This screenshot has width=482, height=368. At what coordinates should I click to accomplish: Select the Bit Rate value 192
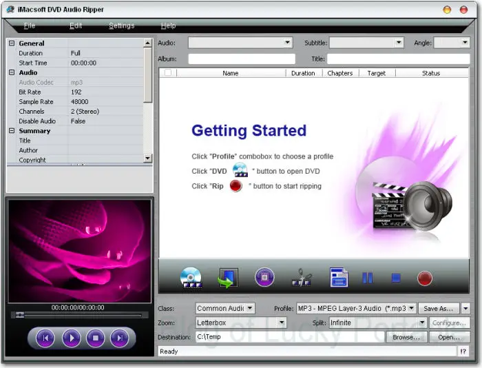(76, 92)
